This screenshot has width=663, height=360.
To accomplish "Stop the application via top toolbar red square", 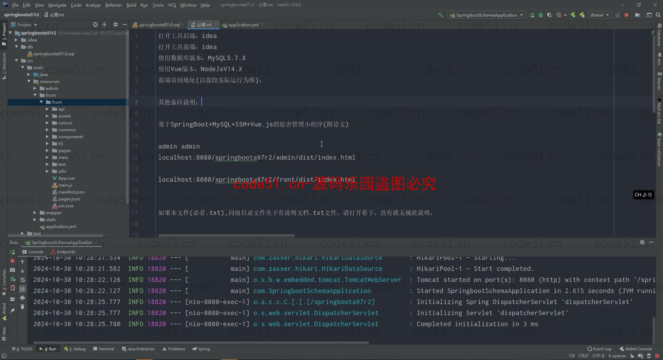I will point(626,15).
